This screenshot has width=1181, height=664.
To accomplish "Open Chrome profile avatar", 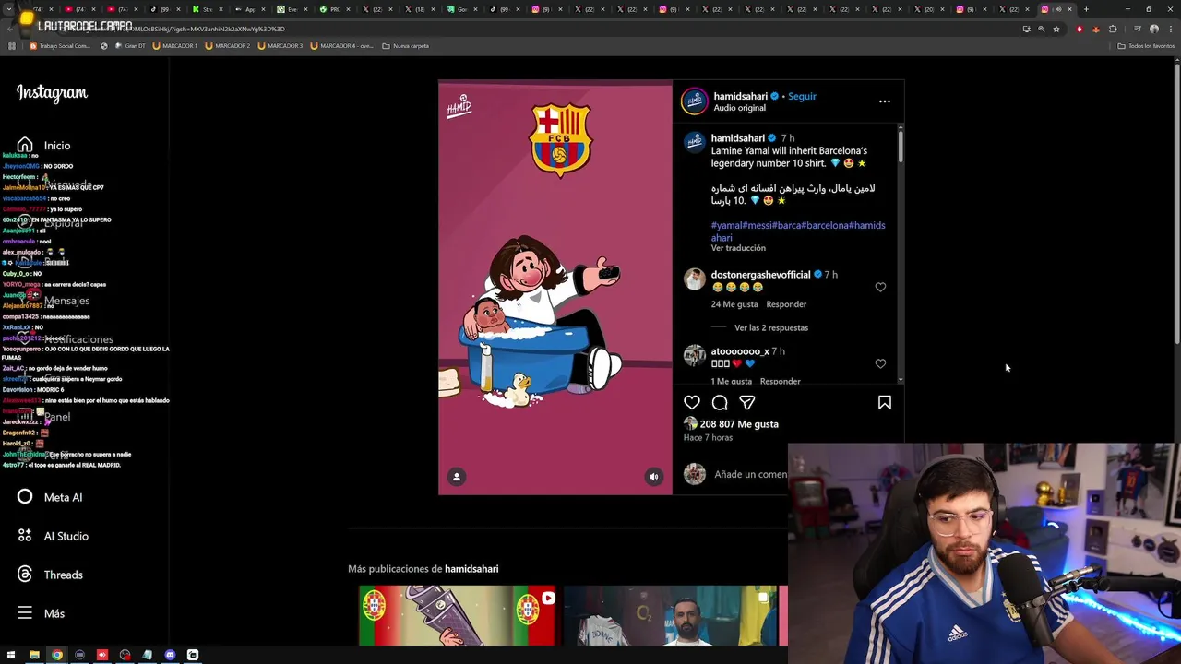I will click(x=1153, y=29).
